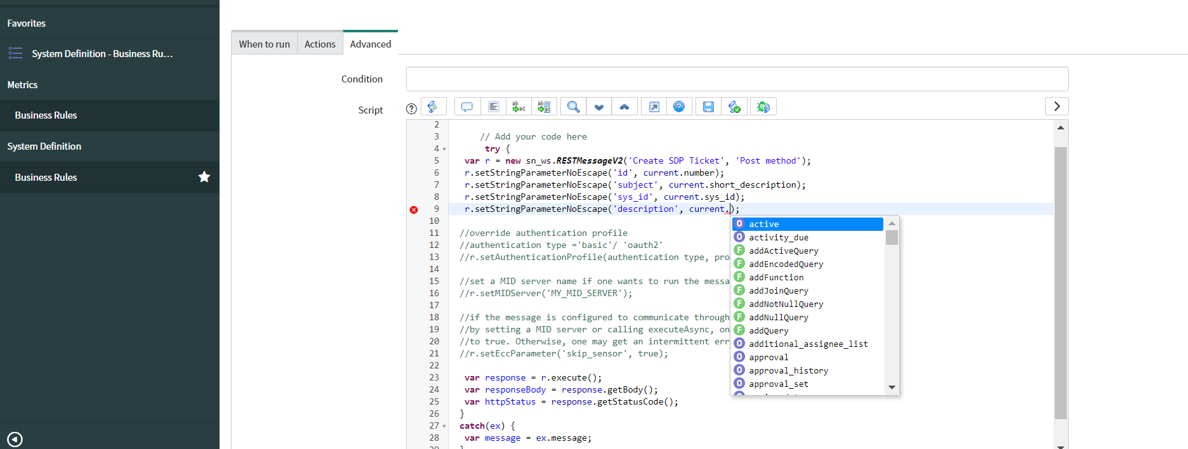Open the script debugger bug icon
This screenshot has height=449, width=1188.
[763, 107]
